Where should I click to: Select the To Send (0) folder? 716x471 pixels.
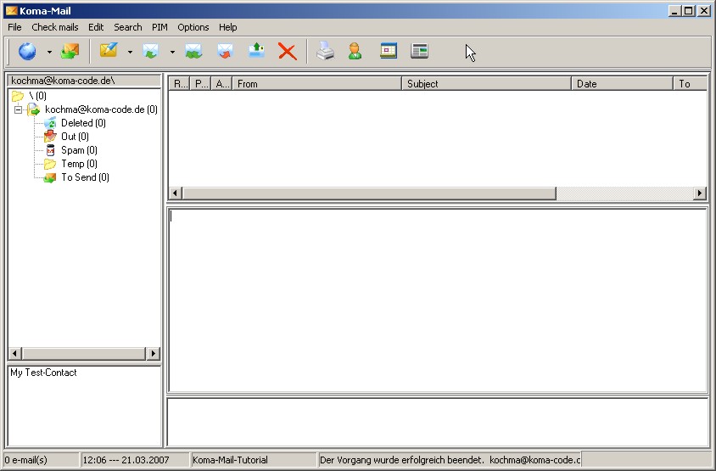tap(86, 177)
